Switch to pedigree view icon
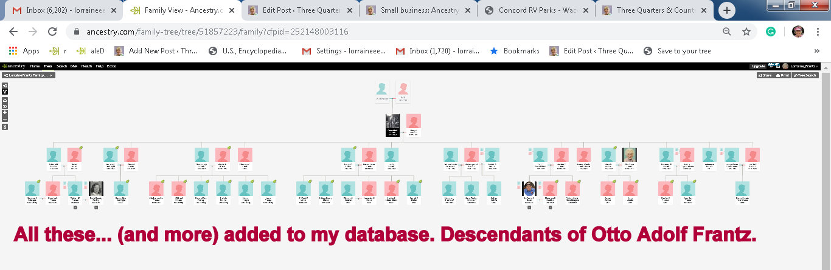 click(5, 86)
